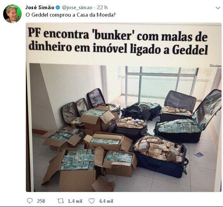
Task: Like the tweet with the heart icon
Action: [x=92, y=201]
